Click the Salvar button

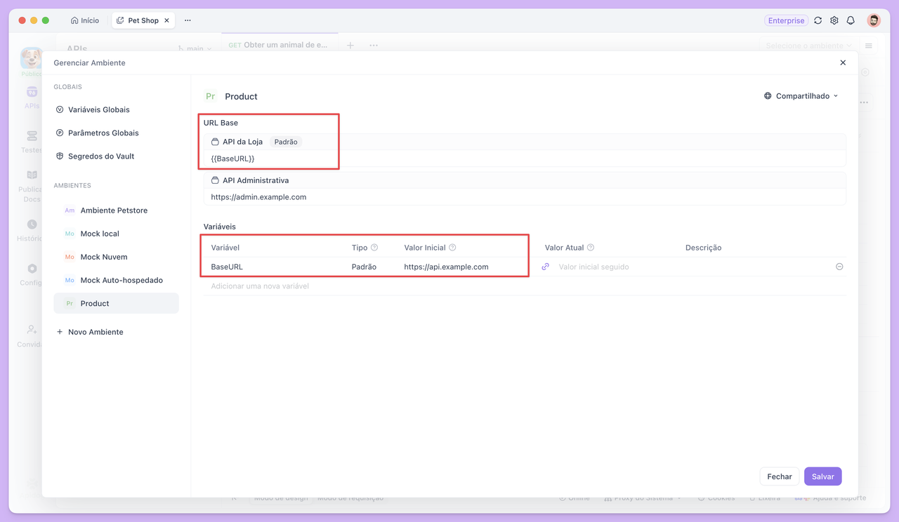[x=823, y=476]
